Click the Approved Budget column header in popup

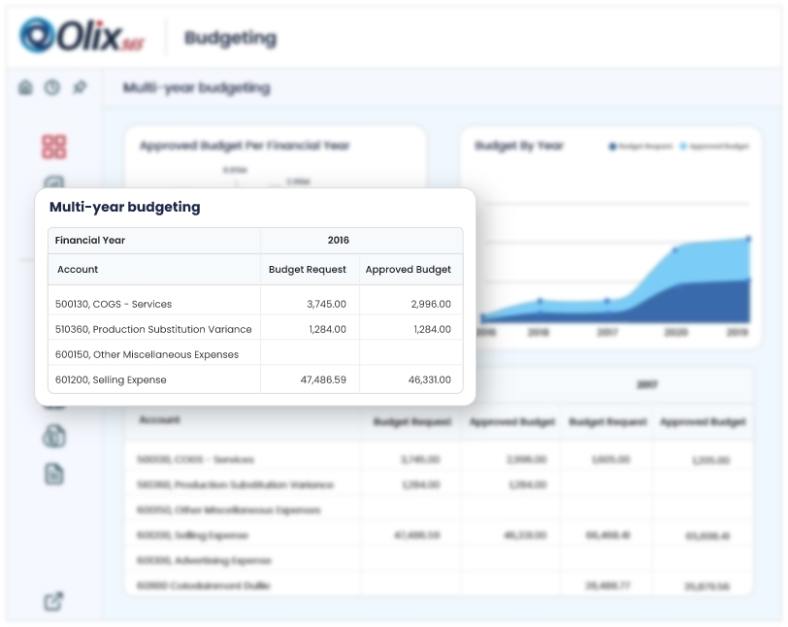pyautogui.click(x=408, y=270)
